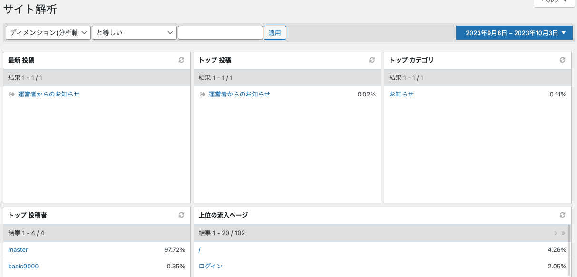Refresh the トップ 投稿 panel
The width and height of the screenshot is (577, 277).
click(x=372, y=60)
